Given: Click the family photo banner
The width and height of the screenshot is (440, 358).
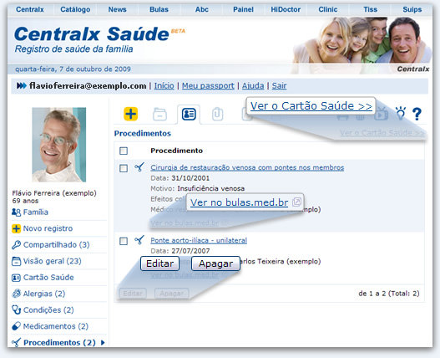Looking at the screenshot, I should click(x=362, y=40).
